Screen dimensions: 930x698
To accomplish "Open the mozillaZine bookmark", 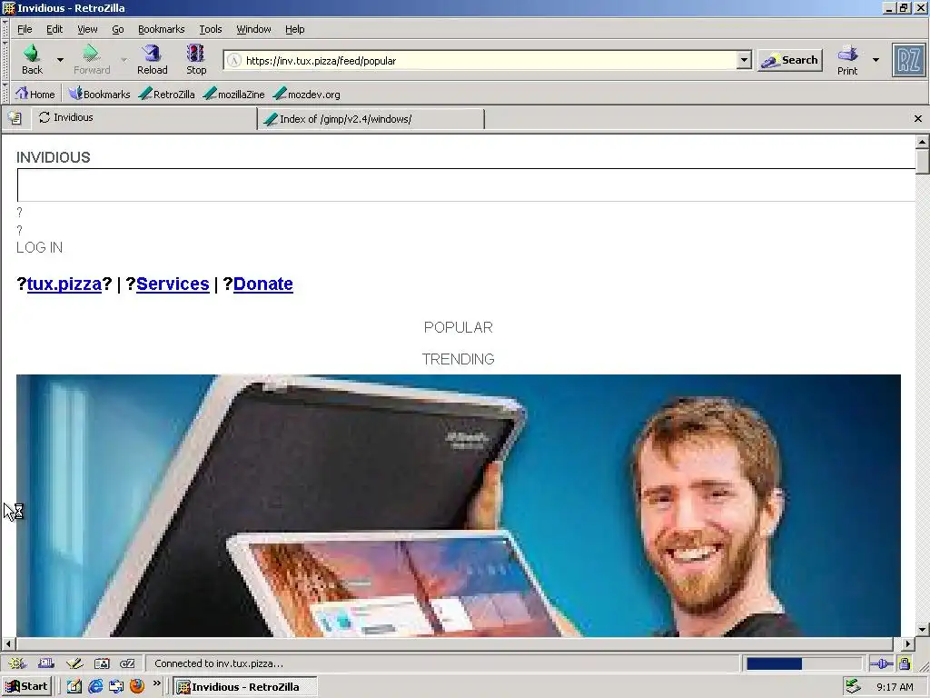I will point(233,94).
